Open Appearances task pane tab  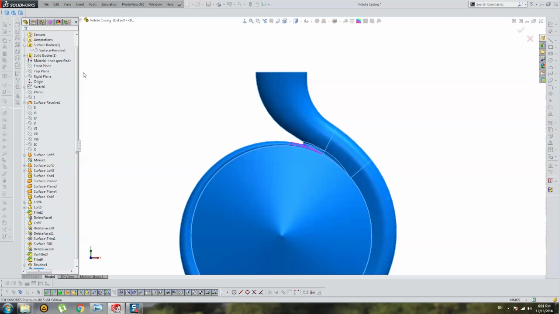tap(543, 66)
